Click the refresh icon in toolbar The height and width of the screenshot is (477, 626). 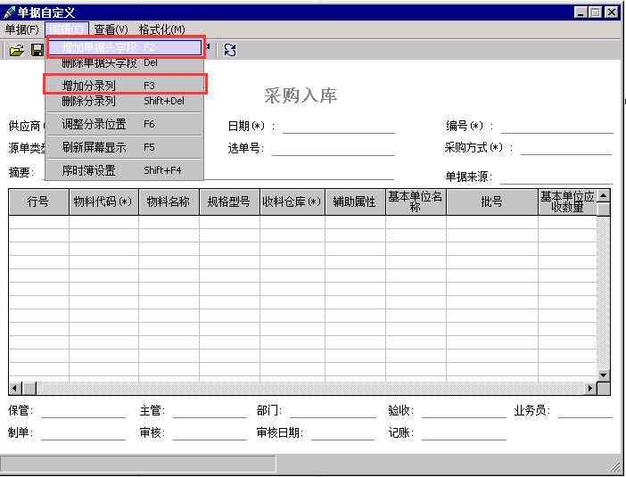click(x=230, y=50)
